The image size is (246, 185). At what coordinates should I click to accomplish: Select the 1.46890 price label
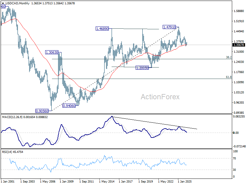102,29
